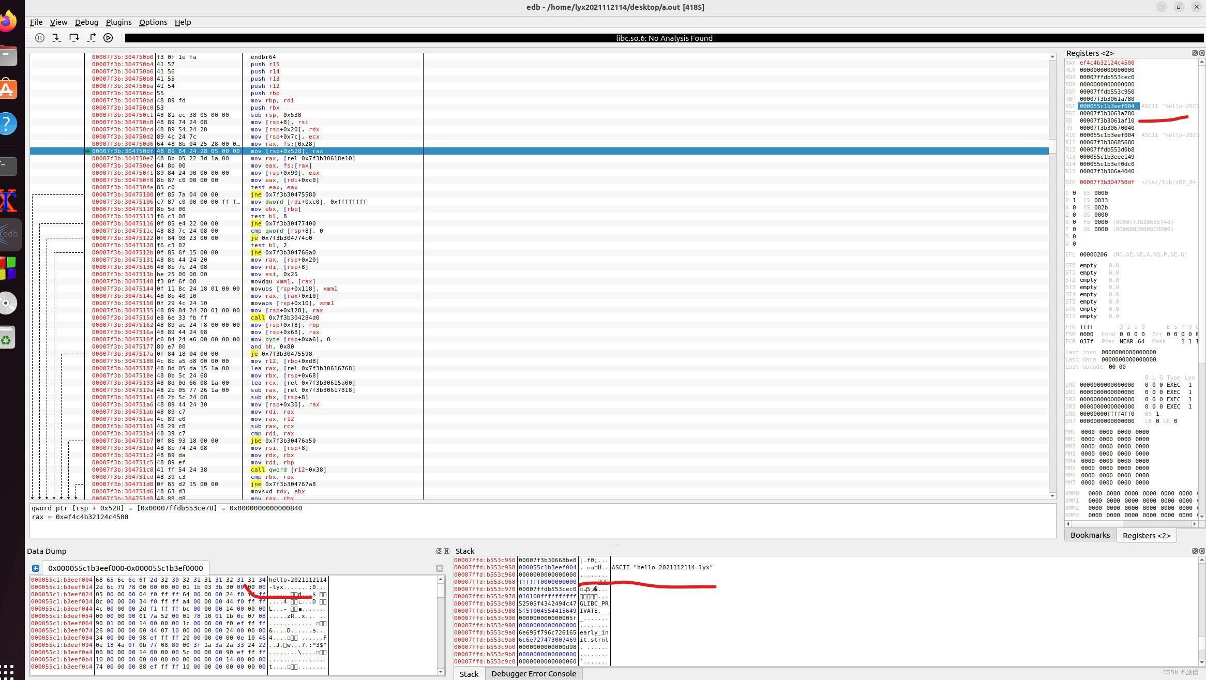Open Ubuntu Software from the dock
The image size is (1206, 680).
[7, 89]
